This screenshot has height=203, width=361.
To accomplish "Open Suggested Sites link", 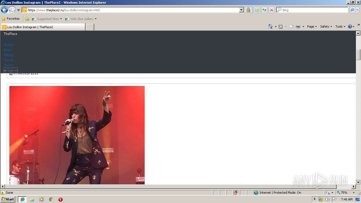I will tap(47, 19).
